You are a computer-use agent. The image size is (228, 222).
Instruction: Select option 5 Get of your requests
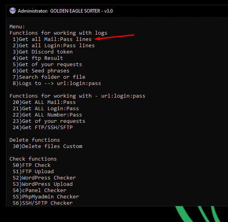(x=47, y=65)
